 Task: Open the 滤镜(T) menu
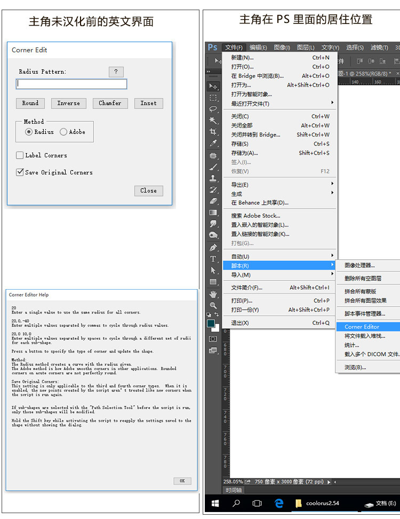pyautogui.click(x=380, y=47)
